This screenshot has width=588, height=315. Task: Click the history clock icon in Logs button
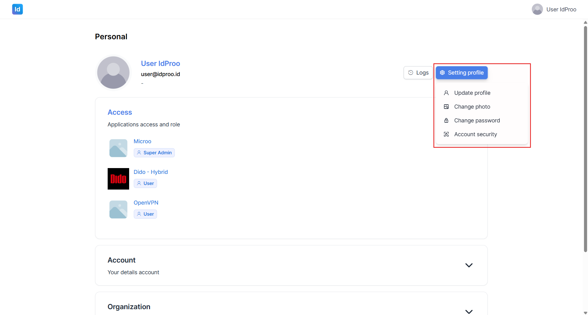[x=411, y=73]
